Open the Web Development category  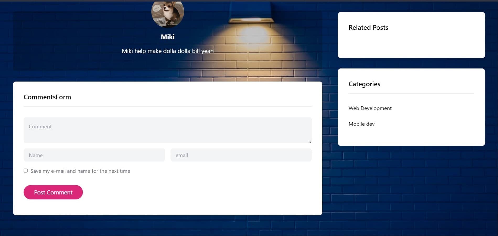(370, 108)
